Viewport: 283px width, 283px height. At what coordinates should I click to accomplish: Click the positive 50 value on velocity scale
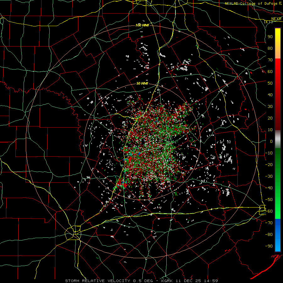coord(270,83)
